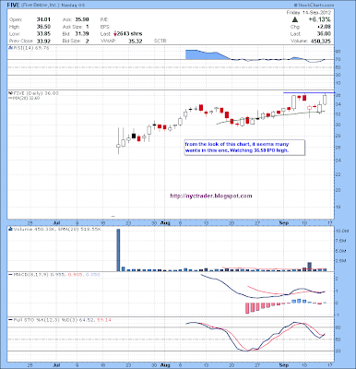Click the Open price 34.01
This screenshot has width=356, height=369.
43,19
